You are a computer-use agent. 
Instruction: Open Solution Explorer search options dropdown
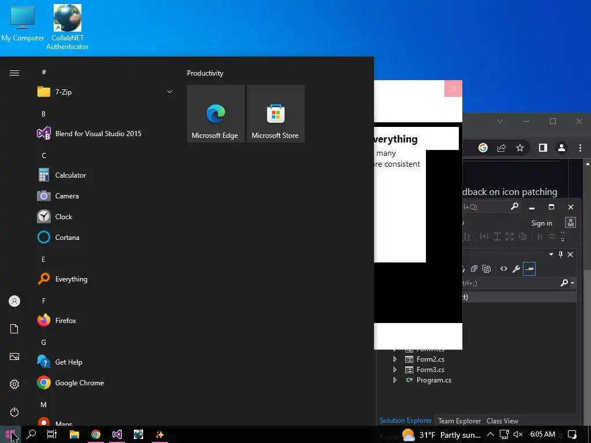[573, 283]
